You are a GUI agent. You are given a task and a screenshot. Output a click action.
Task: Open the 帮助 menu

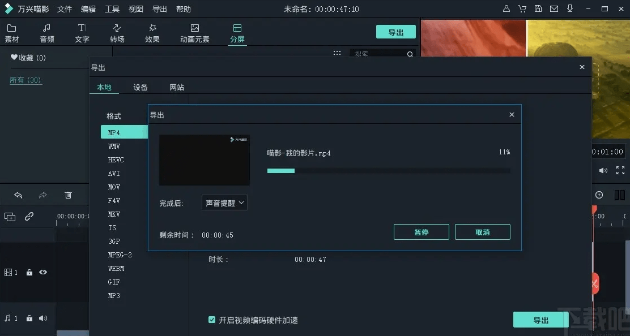tap(182, 9)
